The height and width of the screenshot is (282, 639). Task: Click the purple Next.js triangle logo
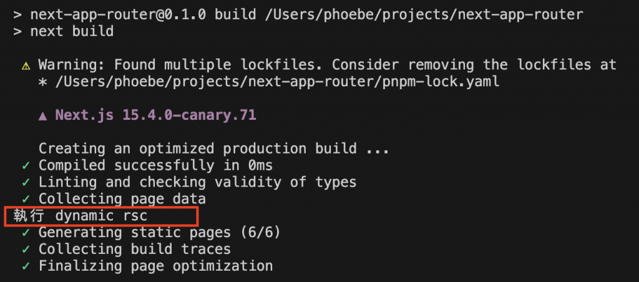click(x=42, y=116)
